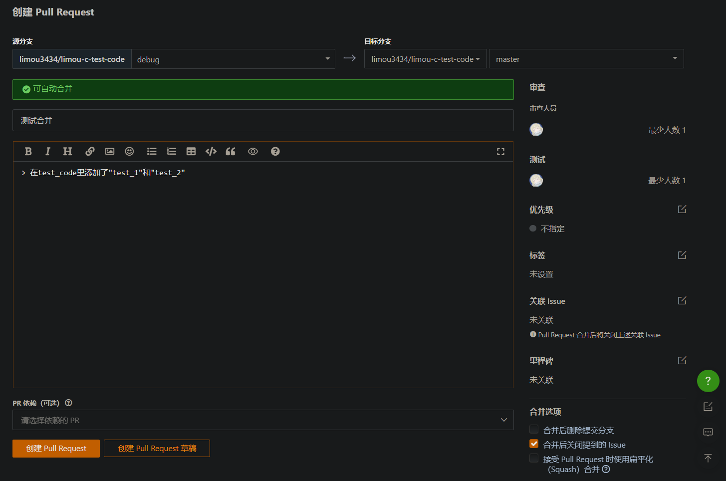Insert a table in the description
726x481 pixels.
[191, 152]
